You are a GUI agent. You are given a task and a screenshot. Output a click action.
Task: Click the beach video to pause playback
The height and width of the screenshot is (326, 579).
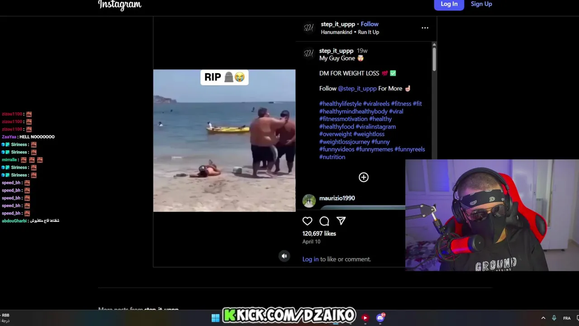click(x=224, y=140)
